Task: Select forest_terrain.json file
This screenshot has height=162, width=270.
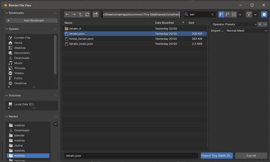Action: [135, 39]
